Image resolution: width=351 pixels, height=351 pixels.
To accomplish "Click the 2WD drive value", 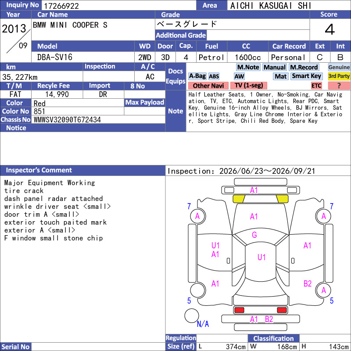I will pos(145,57).
